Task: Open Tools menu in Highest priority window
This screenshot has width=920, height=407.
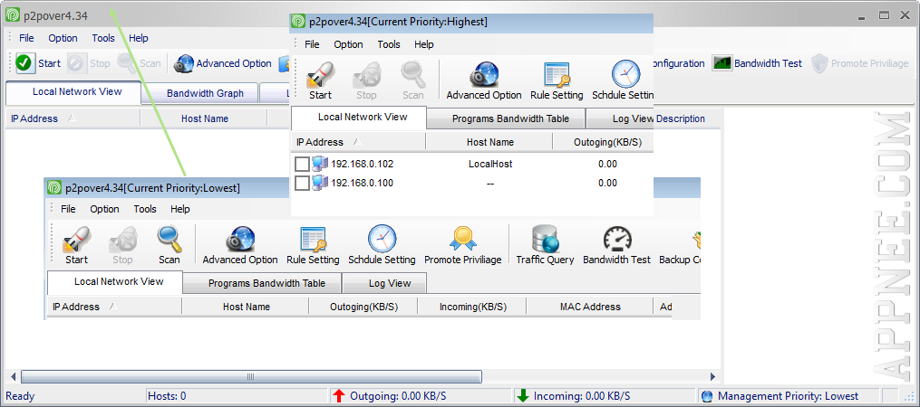Action: 389,44
